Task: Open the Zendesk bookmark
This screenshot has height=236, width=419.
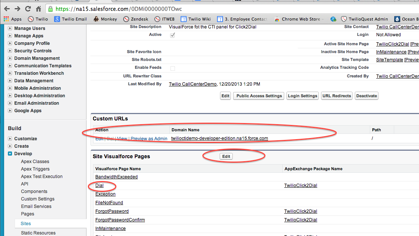Action: pos(136,19)
